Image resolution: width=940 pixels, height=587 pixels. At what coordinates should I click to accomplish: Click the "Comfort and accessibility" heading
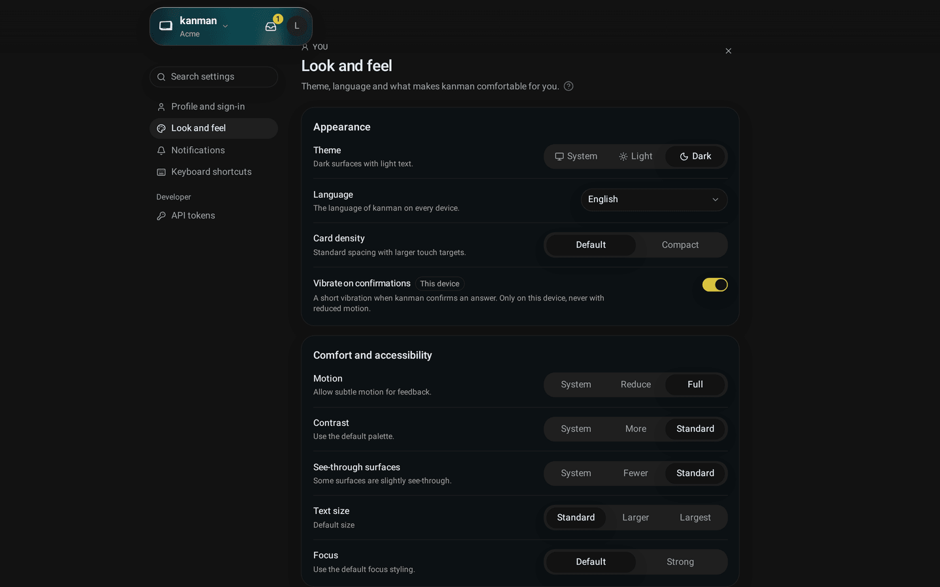[x=373, y=355]
